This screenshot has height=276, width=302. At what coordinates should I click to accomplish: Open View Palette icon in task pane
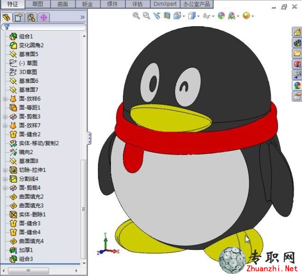(x=297, y=75)
